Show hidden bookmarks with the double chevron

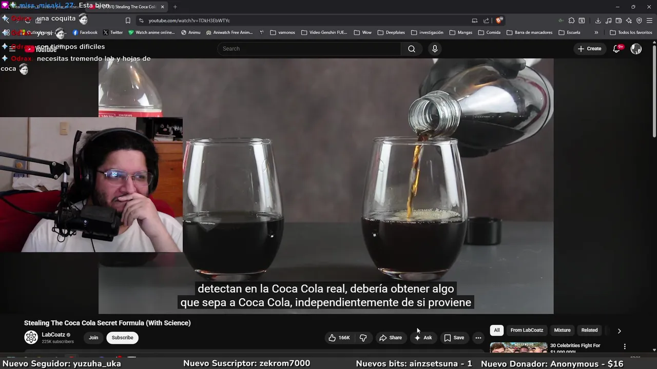(596, 32)
